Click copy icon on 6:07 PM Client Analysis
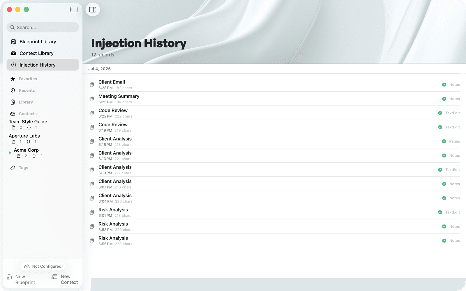This screenshot has height=291, width=466. [x=92, y=184]
